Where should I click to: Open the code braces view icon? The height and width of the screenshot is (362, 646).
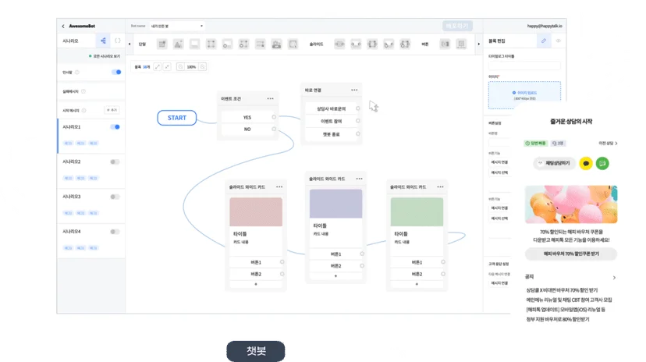point(117,41)
